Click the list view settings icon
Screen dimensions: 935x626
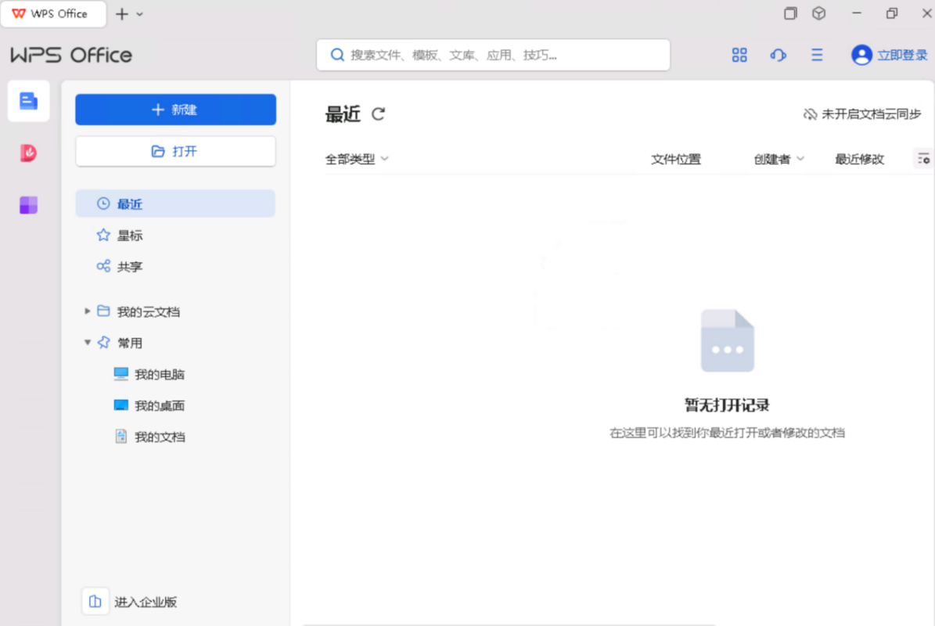point(923,159)
